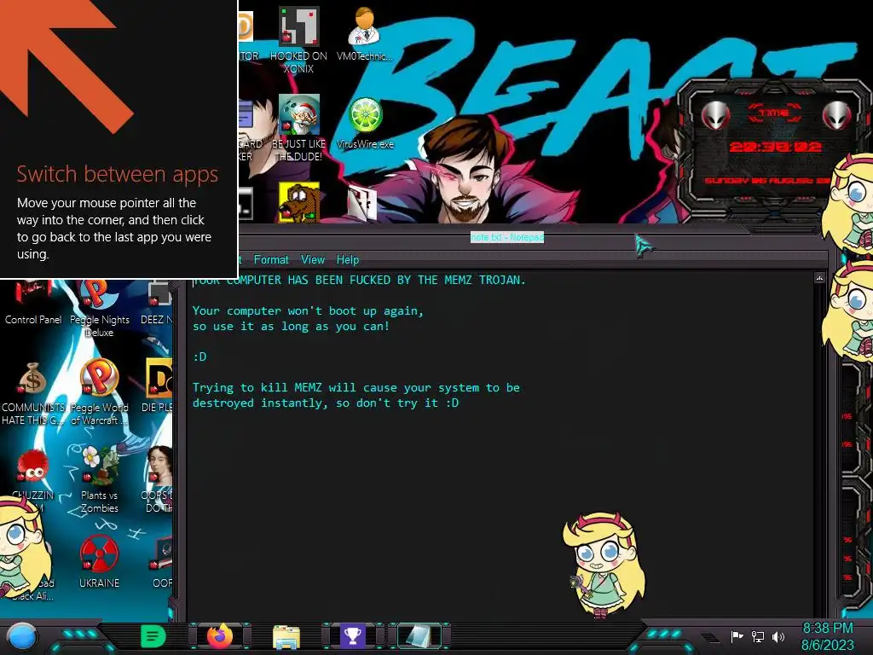The width and height of the screenshot is (873, 655).
Task: Open the taskbar clock showing 8:38 PM
Action: pyautogui.click(x=828, y=629)
